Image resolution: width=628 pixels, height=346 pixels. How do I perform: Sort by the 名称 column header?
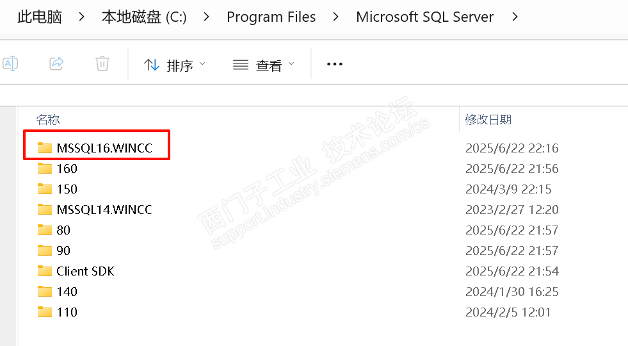point(48,119)
